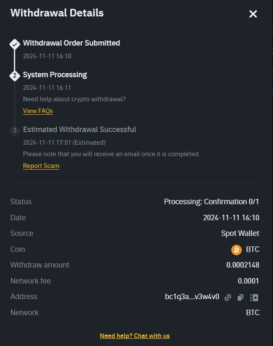Click the truncated address bc1q3a...v3w4v0
This screenshot has height=346, width=273.
tap(192, 297)
